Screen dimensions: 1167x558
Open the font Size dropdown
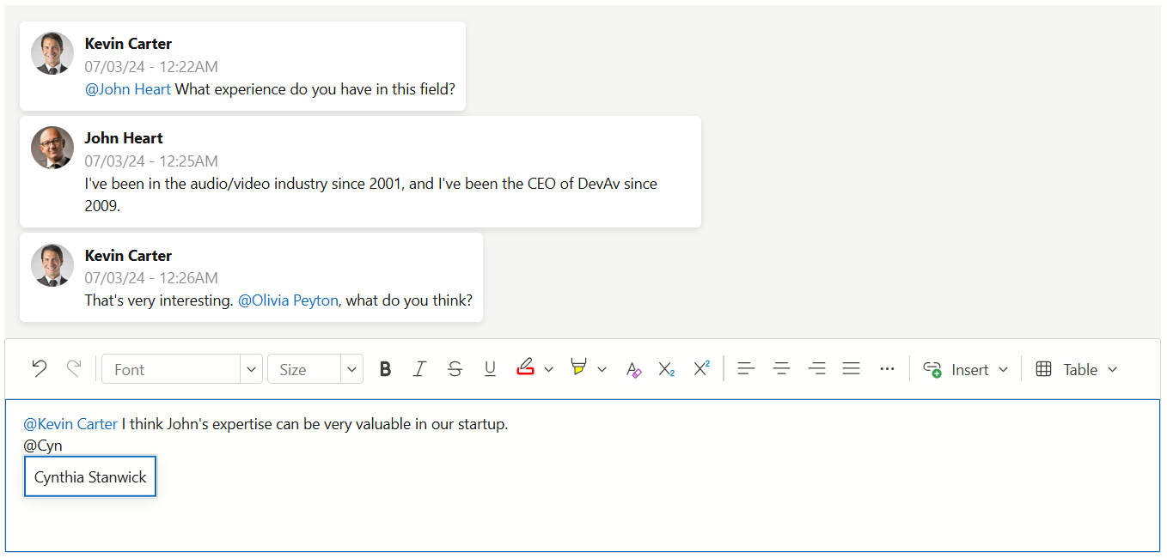coord(351,368)
